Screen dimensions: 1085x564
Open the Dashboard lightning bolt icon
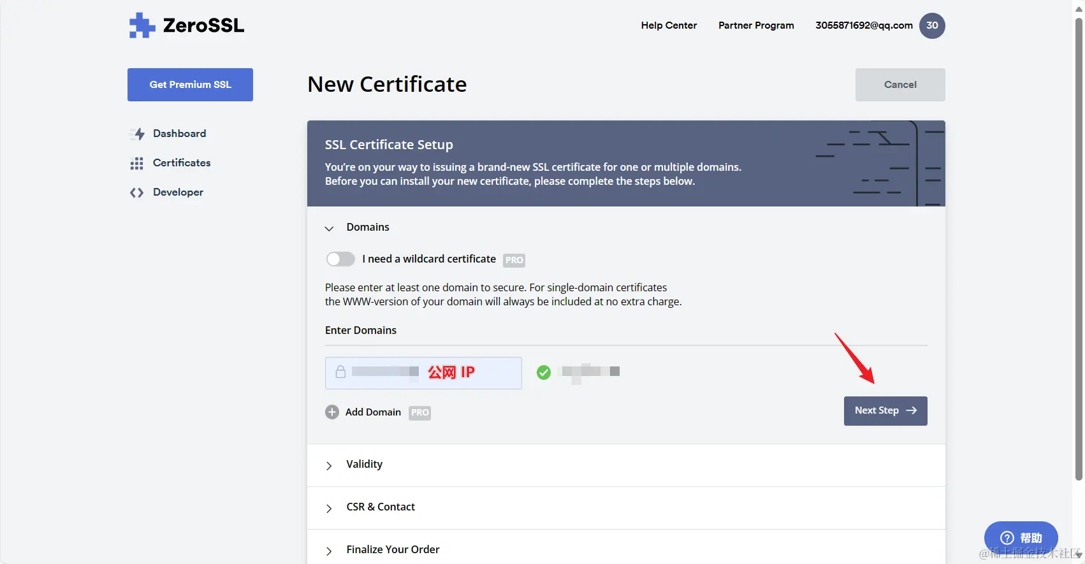click(137, 134)
